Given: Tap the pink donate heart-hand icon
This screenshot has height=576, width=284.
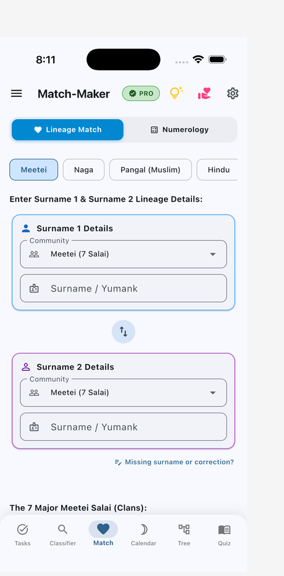Looking at the screenshot, I should point(204,93).
